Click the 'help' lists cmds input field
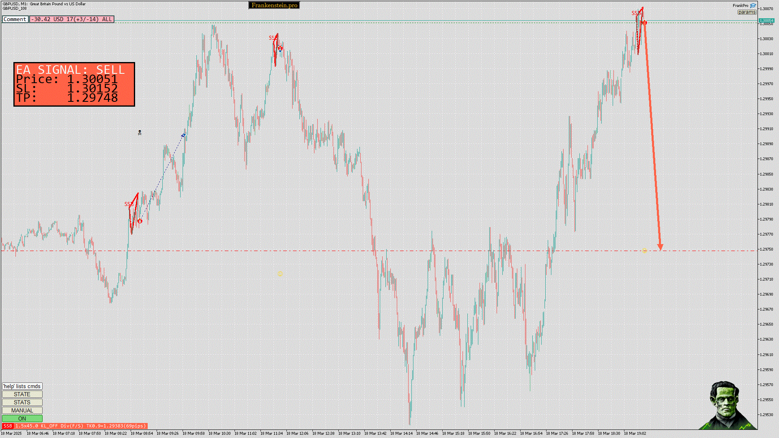 22,386
